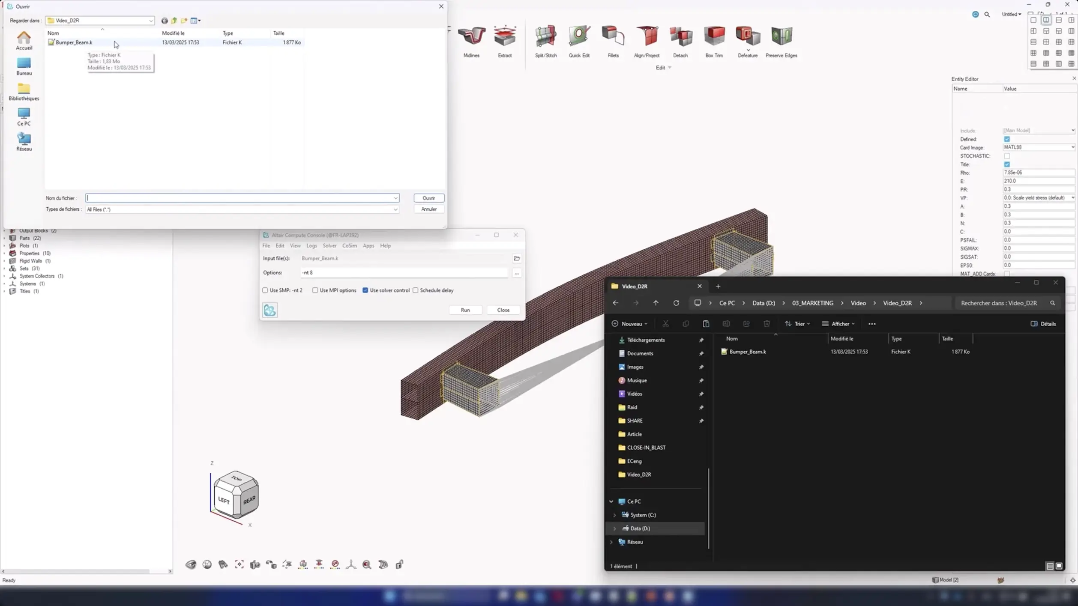This screenshot has width=1078, height=606.
Task: Open the Solver menu in Compute Console
Action: pos(329,246)
